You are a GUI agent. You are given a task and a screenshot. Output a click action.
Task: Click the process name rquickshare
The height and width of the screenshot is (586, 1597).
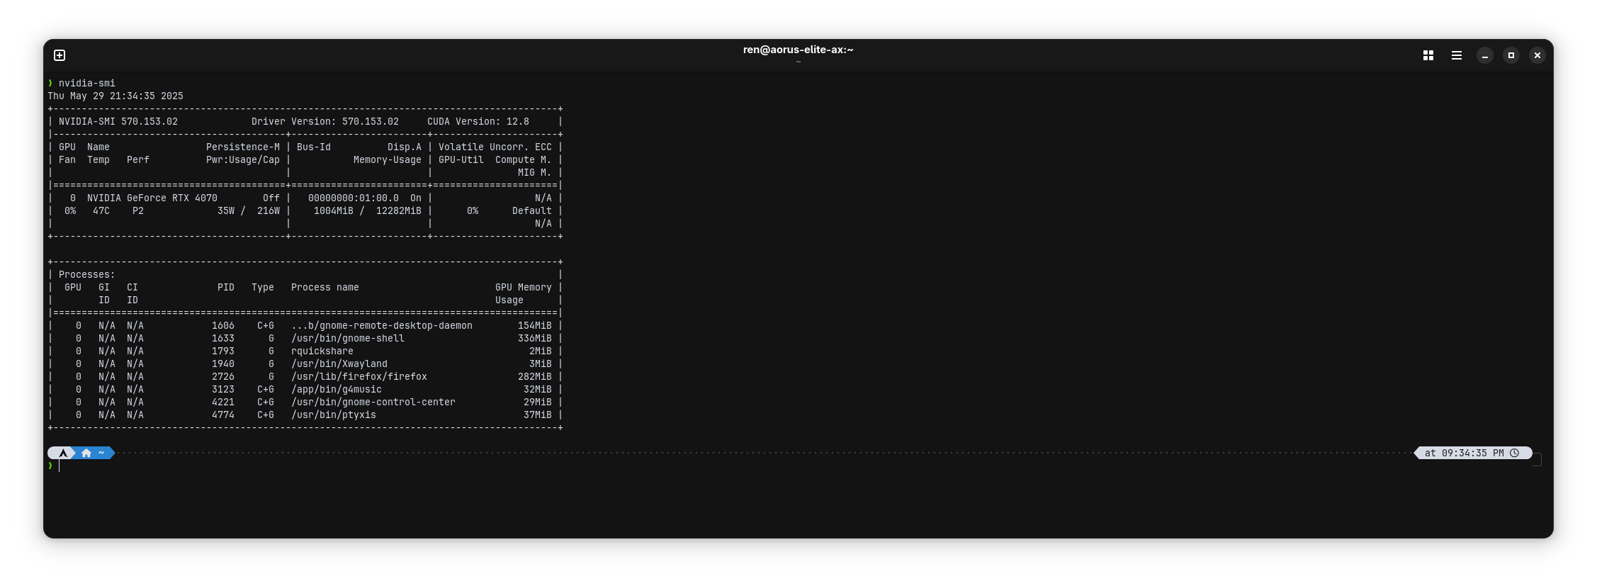click(x=322, y=351)
